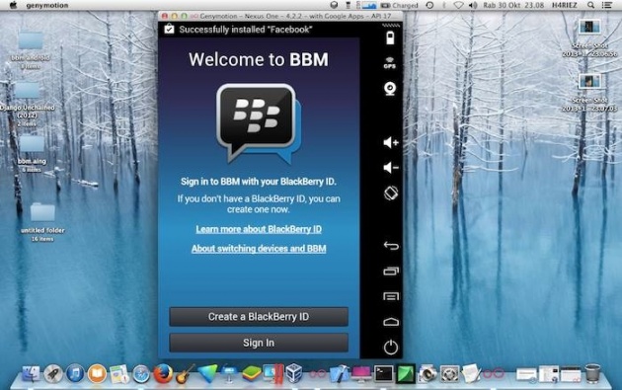Launch Xcode hammer icon in dock
Screen dimensions: 622x390
click(340, 374)
